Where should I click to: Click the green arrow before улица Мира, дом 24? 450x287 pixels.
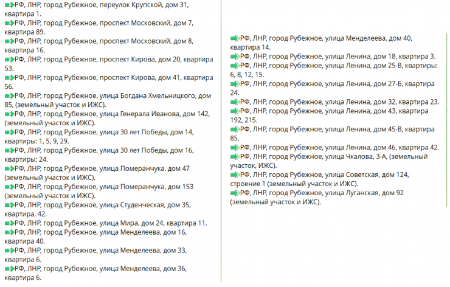9,223
